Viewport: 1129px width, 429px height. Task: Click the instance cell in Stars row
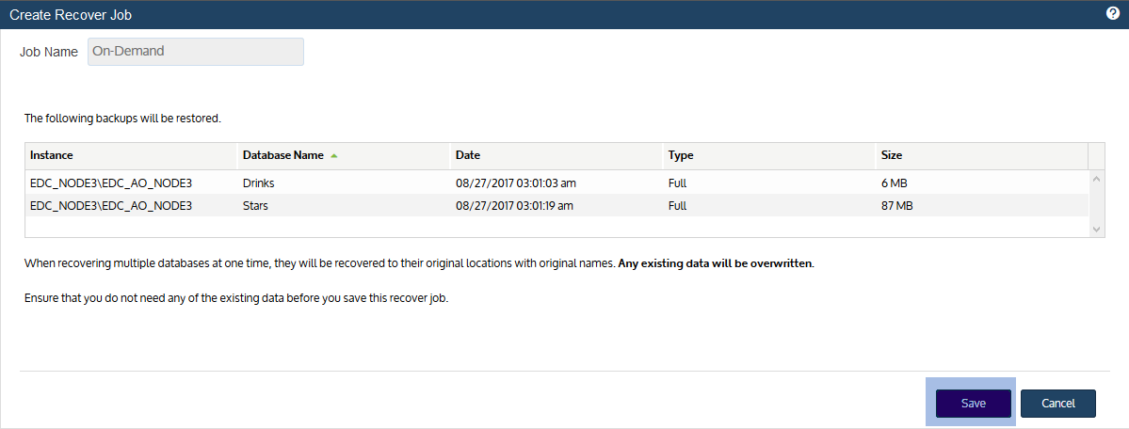tap(131, 206)
